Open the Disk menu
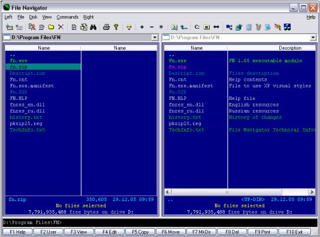This screenshot has height=237, width=320. (34, 17)
